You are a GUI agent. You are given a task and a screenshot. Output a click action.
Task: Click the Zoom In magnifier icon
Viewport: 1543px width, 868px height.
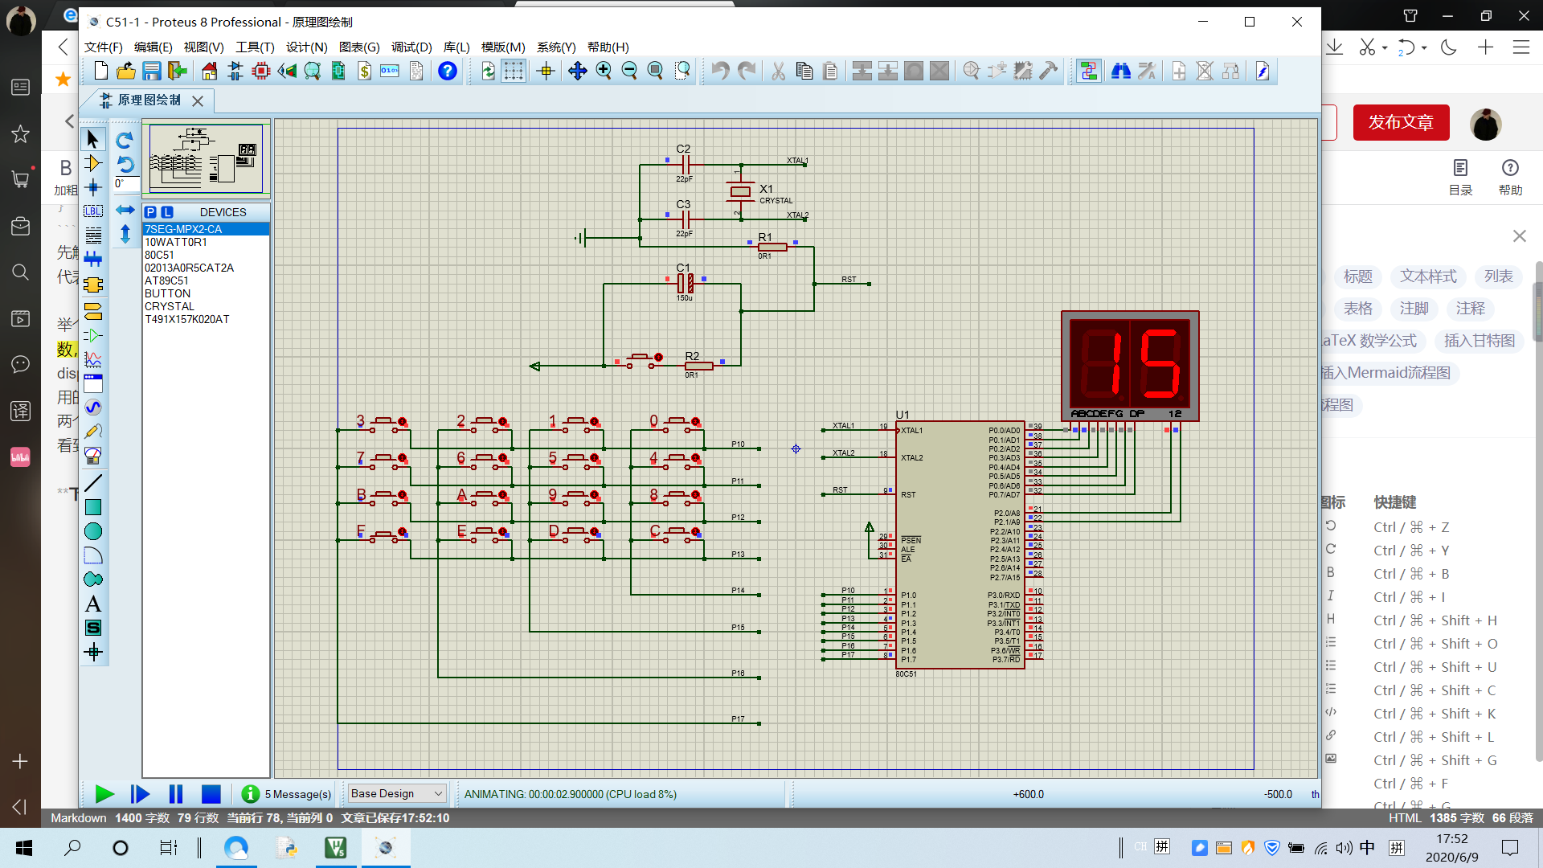click(604, 72)
